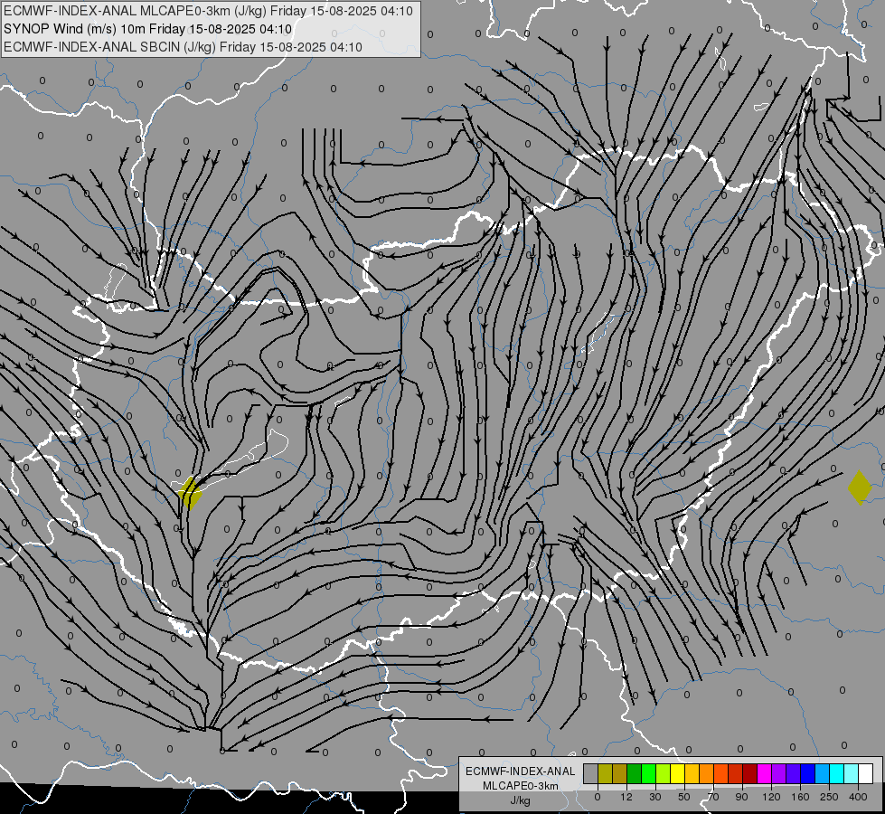The height and width of the screenshot is (814, 885).
Task: Click the dark green legend swatch
Action: pos(634,773)
